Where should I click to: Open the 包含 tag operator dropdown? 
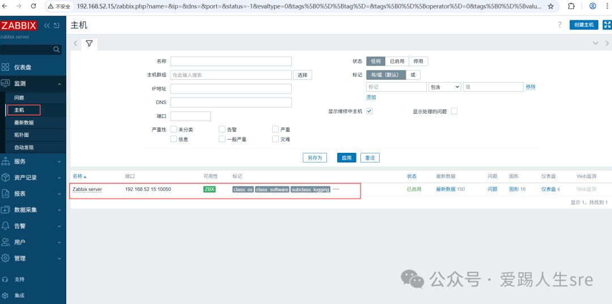pyautogui.click(x=444, y=87)
